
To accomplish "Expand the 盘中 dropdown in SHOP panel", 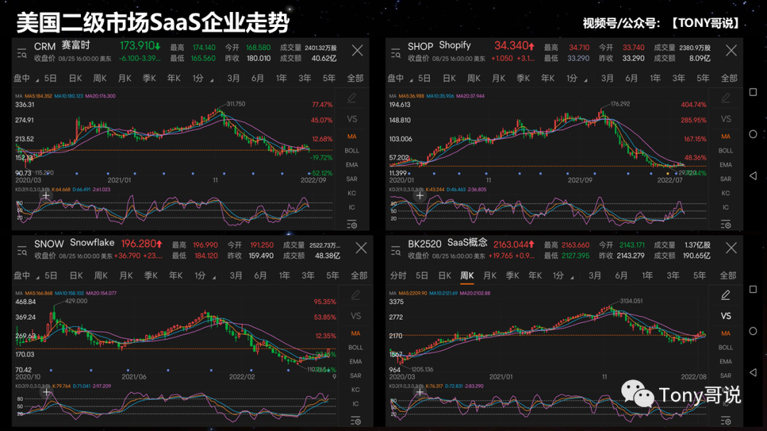I will click(x=400, y=78).
